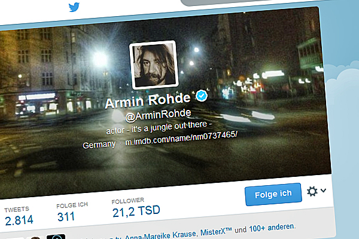
Task: Open the Folge ich list showing 311
Action: click(72, 212)
